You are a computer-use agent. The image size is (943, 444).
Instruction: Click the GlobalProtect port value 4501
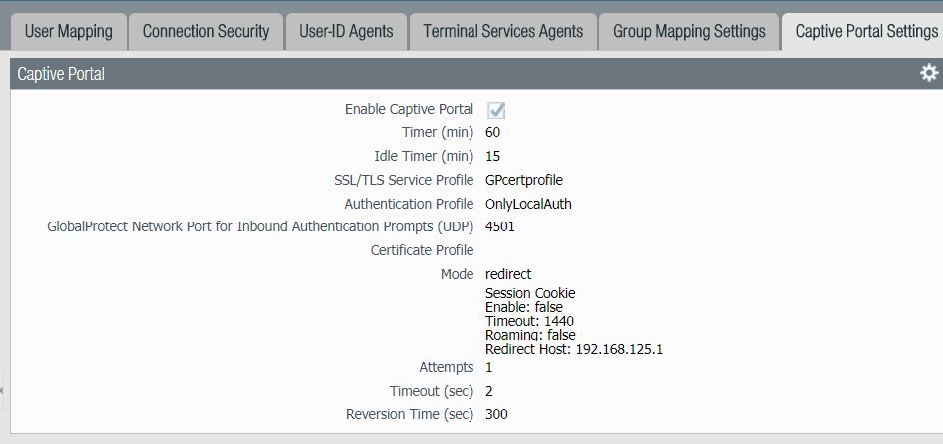pyautogui.click(x=499, y=226)
